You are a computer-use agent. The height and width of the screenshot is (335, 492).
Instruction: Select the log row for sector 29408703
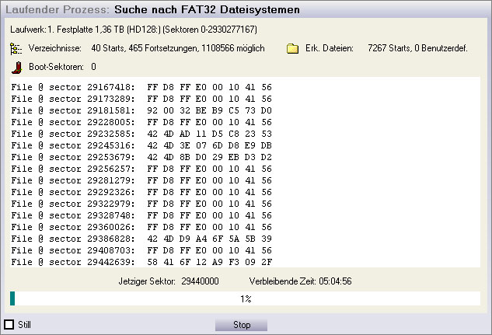click(141, 250)
